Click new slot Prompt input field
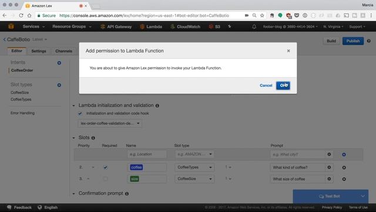Viewport: 376px width, 212px height. (x=298, y=154)
